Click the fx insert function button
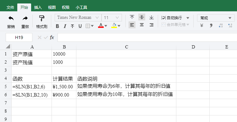This screenshot has height=122, width=237. [52, 37]
